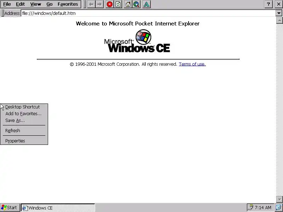The width and height of the screenshot is (283, 212).
Task: Select Refresh in the context menu
Action: click(x=24, y=130)
